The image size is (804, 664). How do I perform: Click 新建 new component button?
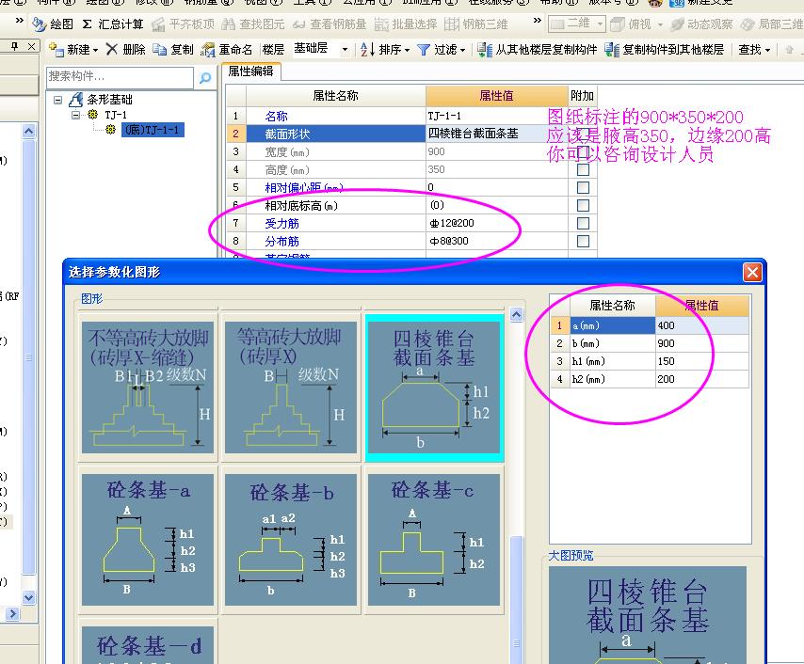coord(70,50)
